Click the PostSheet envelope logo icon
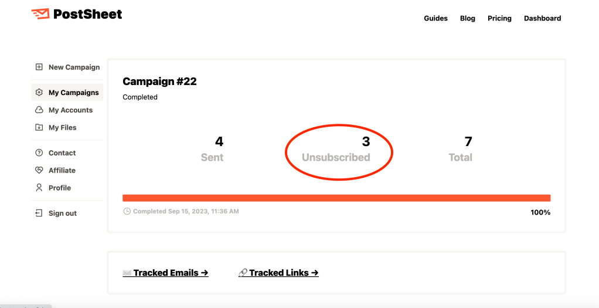Viewport: 599px width, 308px height. pos(40,14)
